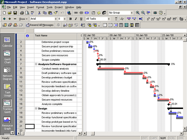Save the project with the floppy disk icon

[15, 13]
